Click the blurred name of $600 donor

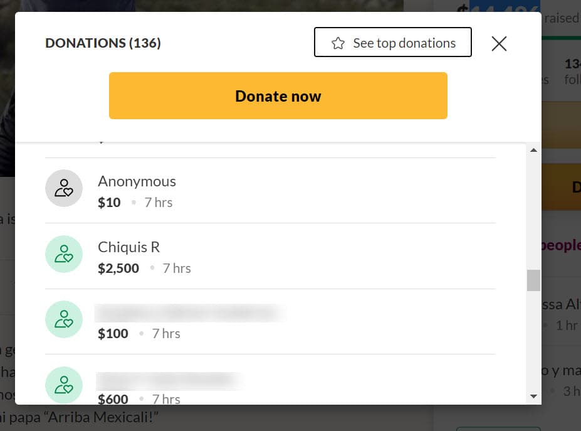tap(169, 378)
